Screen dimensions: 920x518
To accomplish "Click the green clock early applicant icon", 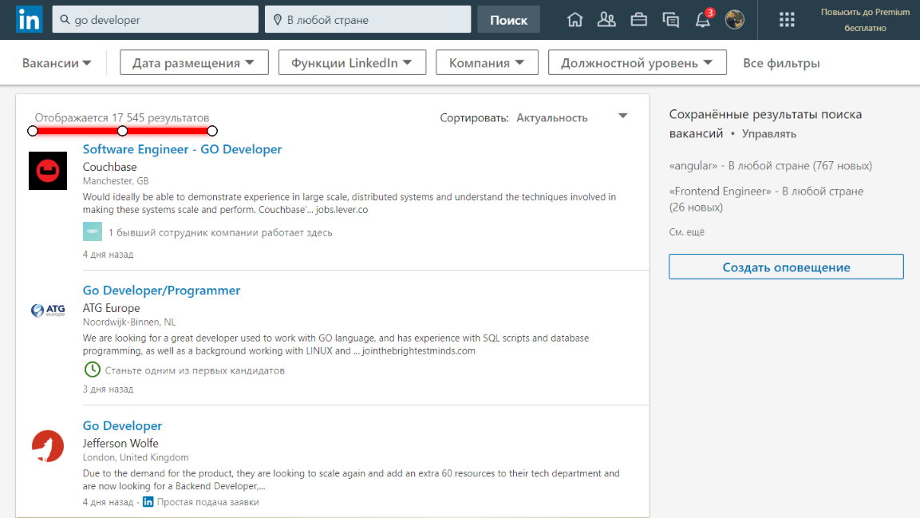I will click(x=92, y=370).
